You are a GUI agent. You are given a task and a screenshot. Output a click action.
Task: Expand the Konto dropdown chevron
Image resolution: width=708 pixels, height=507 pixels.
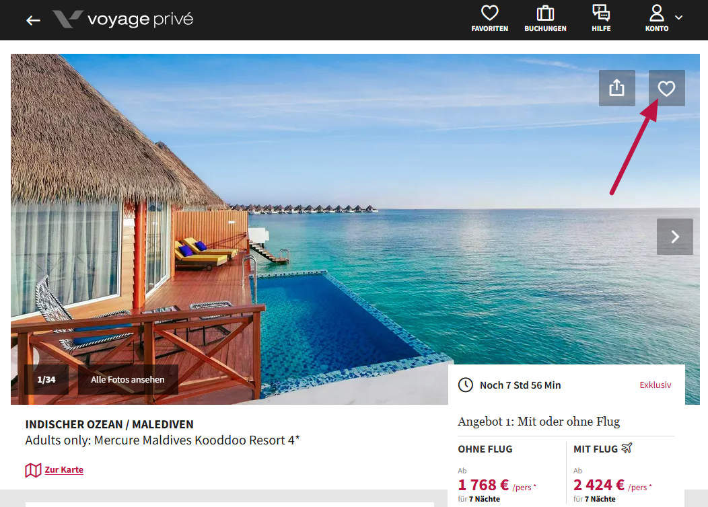(678, 17)
